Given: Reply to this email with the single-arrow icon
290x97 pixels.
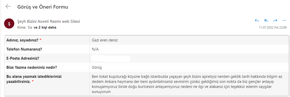Looking at the screenshot, I should tap(257, 20).
